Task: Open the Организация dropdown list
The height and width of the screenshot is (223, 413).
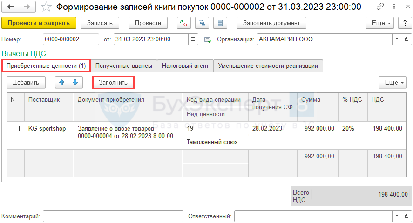Action: pyautogui.click(x=397, y=39)
